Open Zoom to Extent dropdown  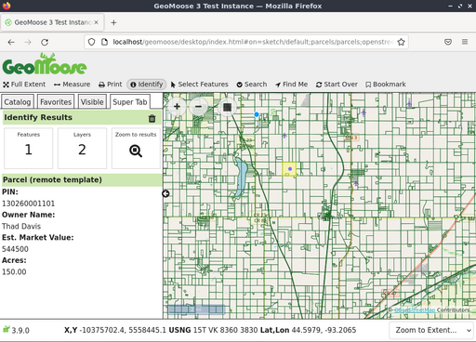(x=432, y=330)
